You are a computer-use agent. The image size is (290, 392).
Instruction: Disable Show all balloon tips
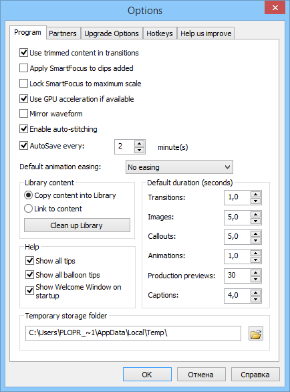pyautogui.click(x=29, y=275)
